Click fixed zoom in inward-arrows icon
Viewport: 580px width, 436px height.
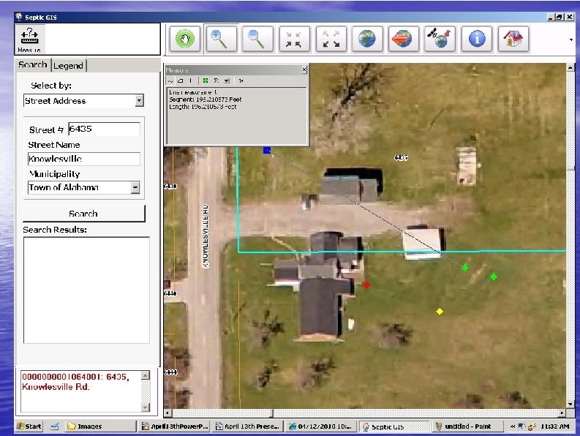click(x=294, y=39)
